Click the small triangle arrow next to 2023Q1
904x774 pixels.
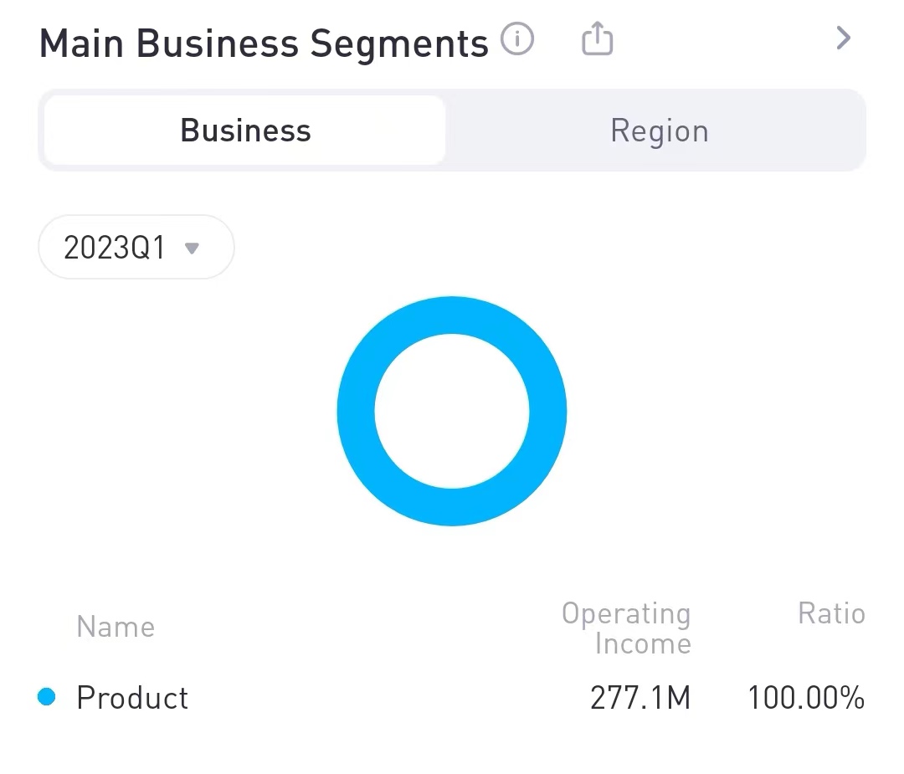click(x=192, y=248)
